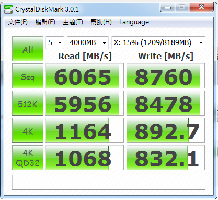Start the 4K QD32 benchmark test
The height and width of the screenshot is (200, 218).
(x=28, y=158)
